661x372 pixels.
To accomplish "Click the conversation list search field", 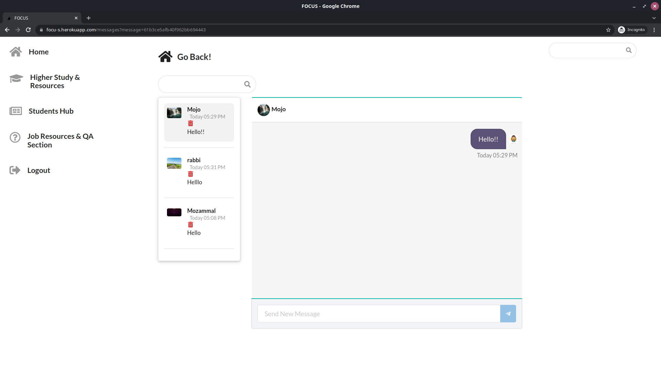I will point(201,84).
